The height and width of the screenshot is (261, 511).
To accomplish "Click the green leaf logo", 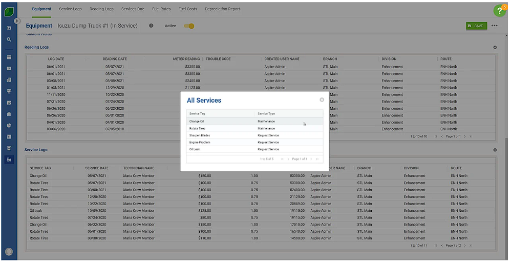I will (9, 12).
